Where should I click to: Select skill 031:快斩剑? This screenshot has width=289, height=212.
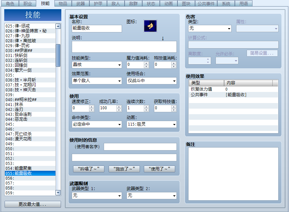[x=30, y=55]
